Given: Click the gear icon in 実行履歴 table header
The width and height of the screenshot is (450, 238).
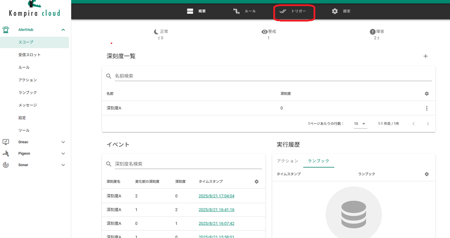Looking at the screenshot, I should (x=427, y=174).
